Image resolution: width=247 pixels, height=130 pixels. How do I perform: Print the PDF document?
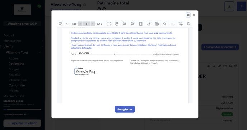click(157, 24)
